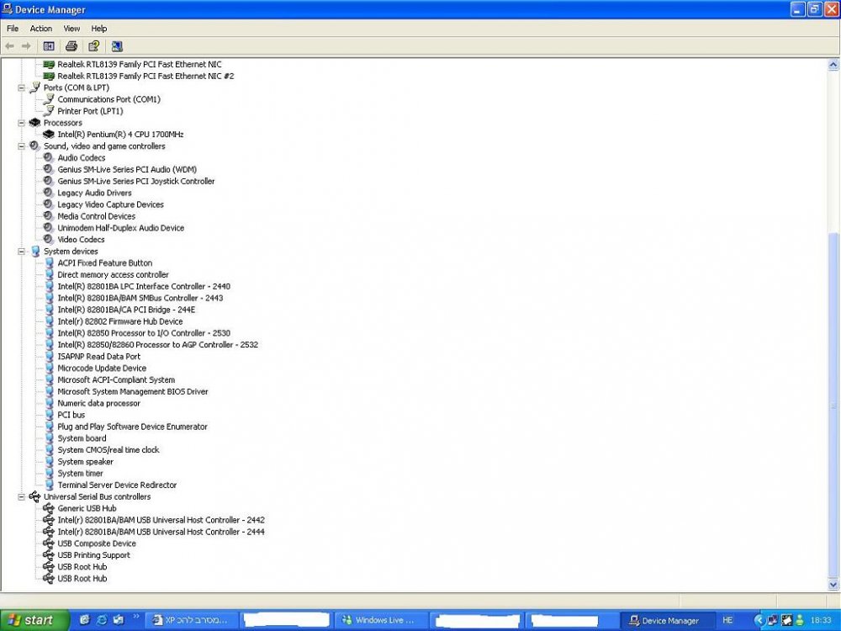
Task: Click icon of Realtek RTL8139 NIC #2
Action: click(x=49, y=77)
